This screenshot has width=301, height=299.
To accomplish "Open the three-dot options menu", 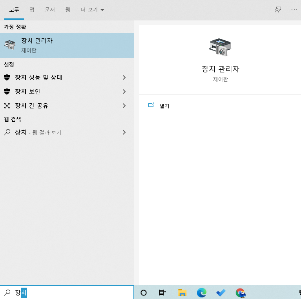I will tap(294, 10).
